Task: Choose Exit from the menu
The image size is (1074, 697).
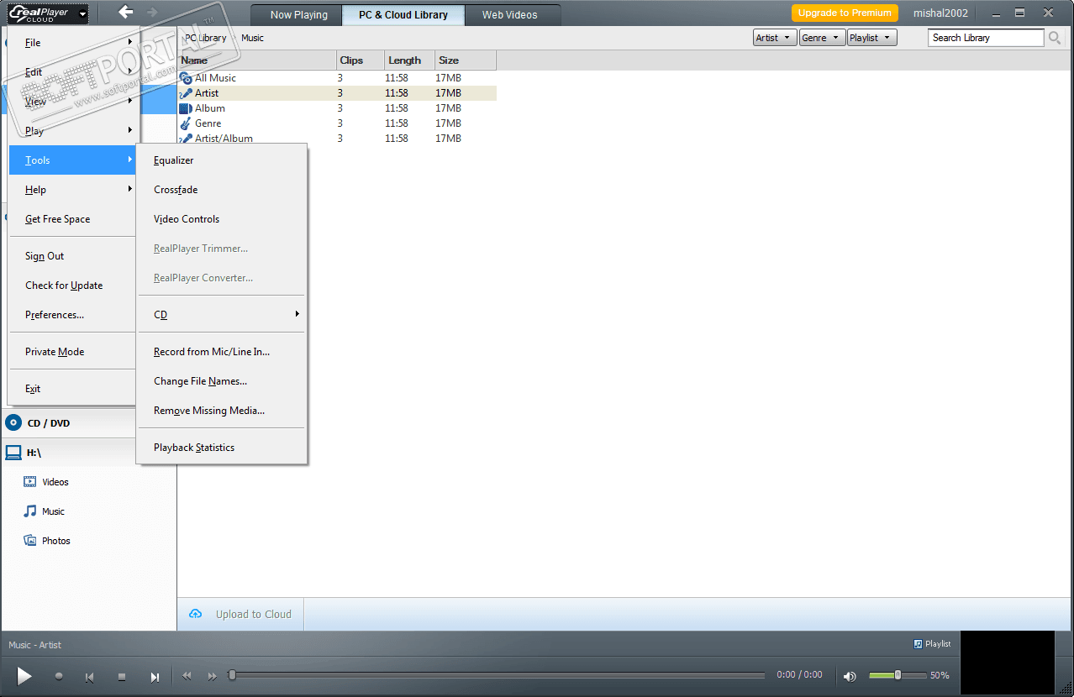Action: (x=72, y=389)
